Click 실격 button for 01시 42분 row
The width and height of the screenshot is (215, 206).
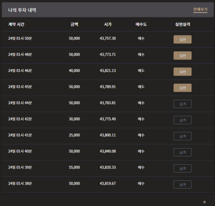(182, 120)
